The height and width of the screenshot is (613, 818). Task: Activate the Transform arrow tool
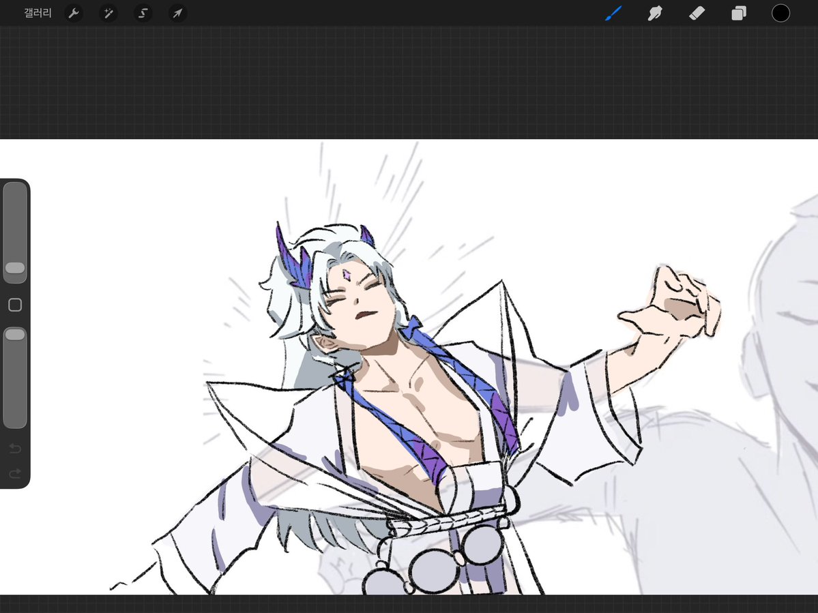pos(177,13)
